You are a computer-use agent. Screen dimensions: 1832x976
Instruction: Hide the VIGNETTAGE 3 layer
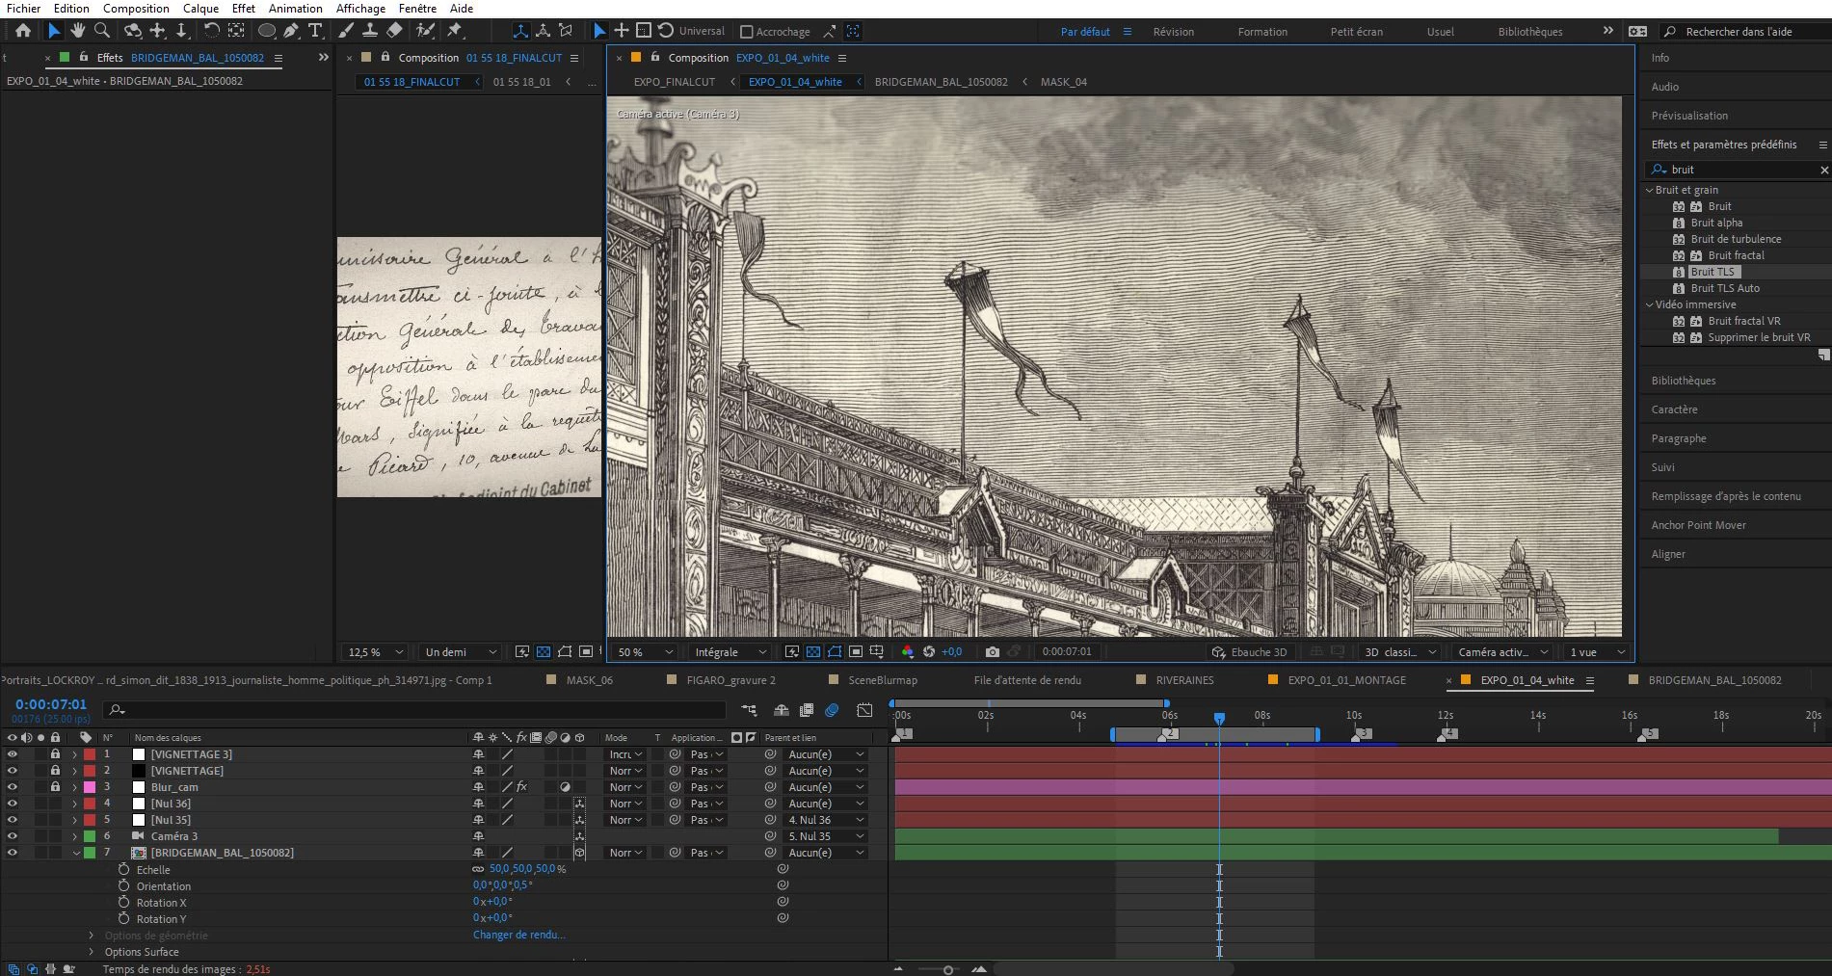click(12, 754)
